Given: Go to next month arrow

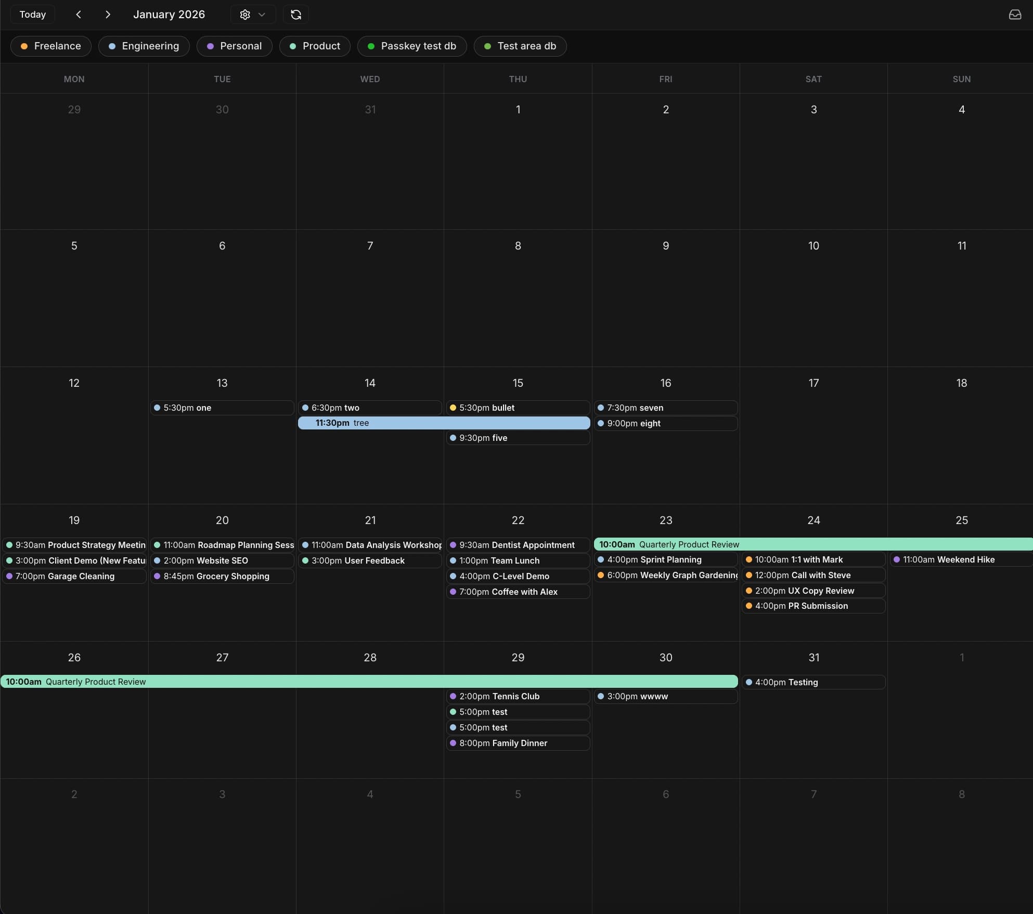Looking at the screenshot, I should (108, 15).
